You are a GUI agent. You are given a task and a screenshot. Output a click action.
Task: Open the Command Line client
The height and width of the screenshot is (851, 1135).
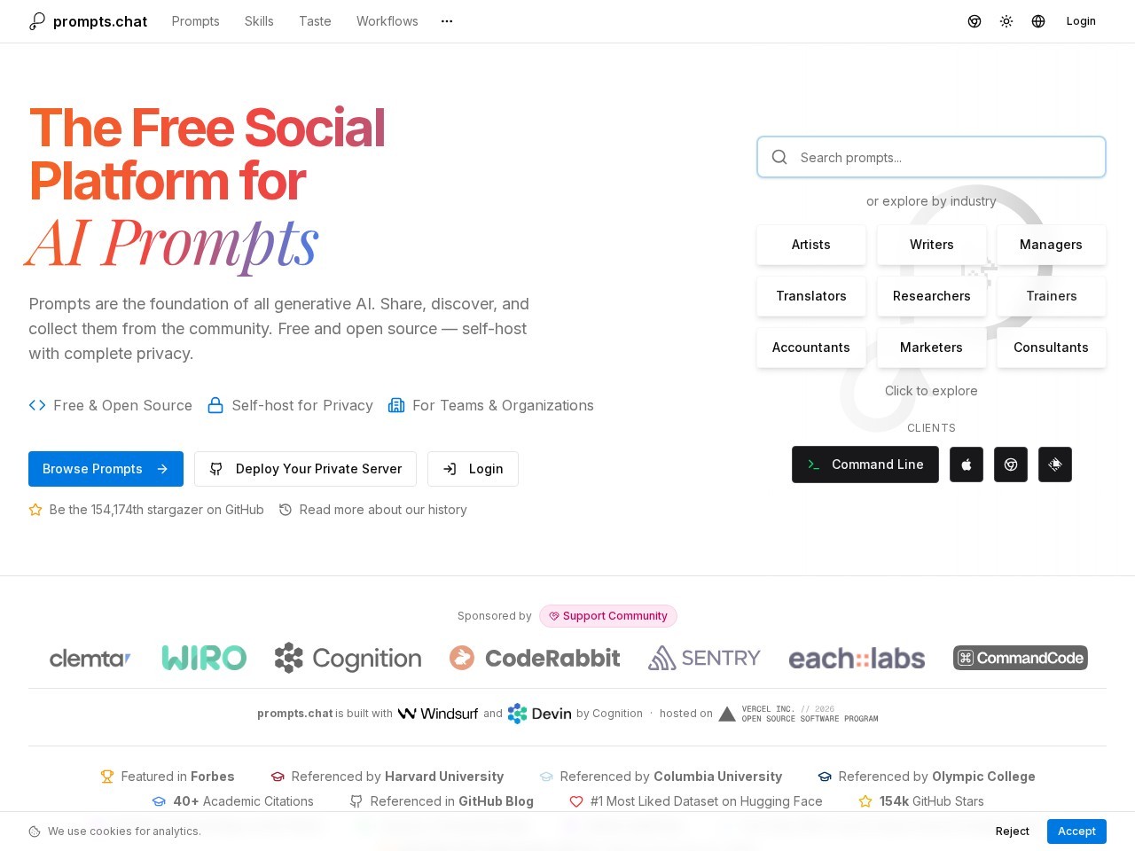(865, 465)
